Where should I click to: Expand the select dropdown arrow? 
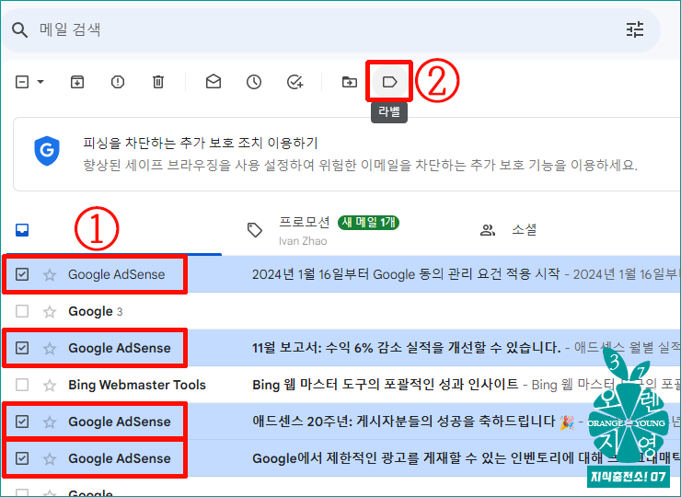tap(40, 82)
